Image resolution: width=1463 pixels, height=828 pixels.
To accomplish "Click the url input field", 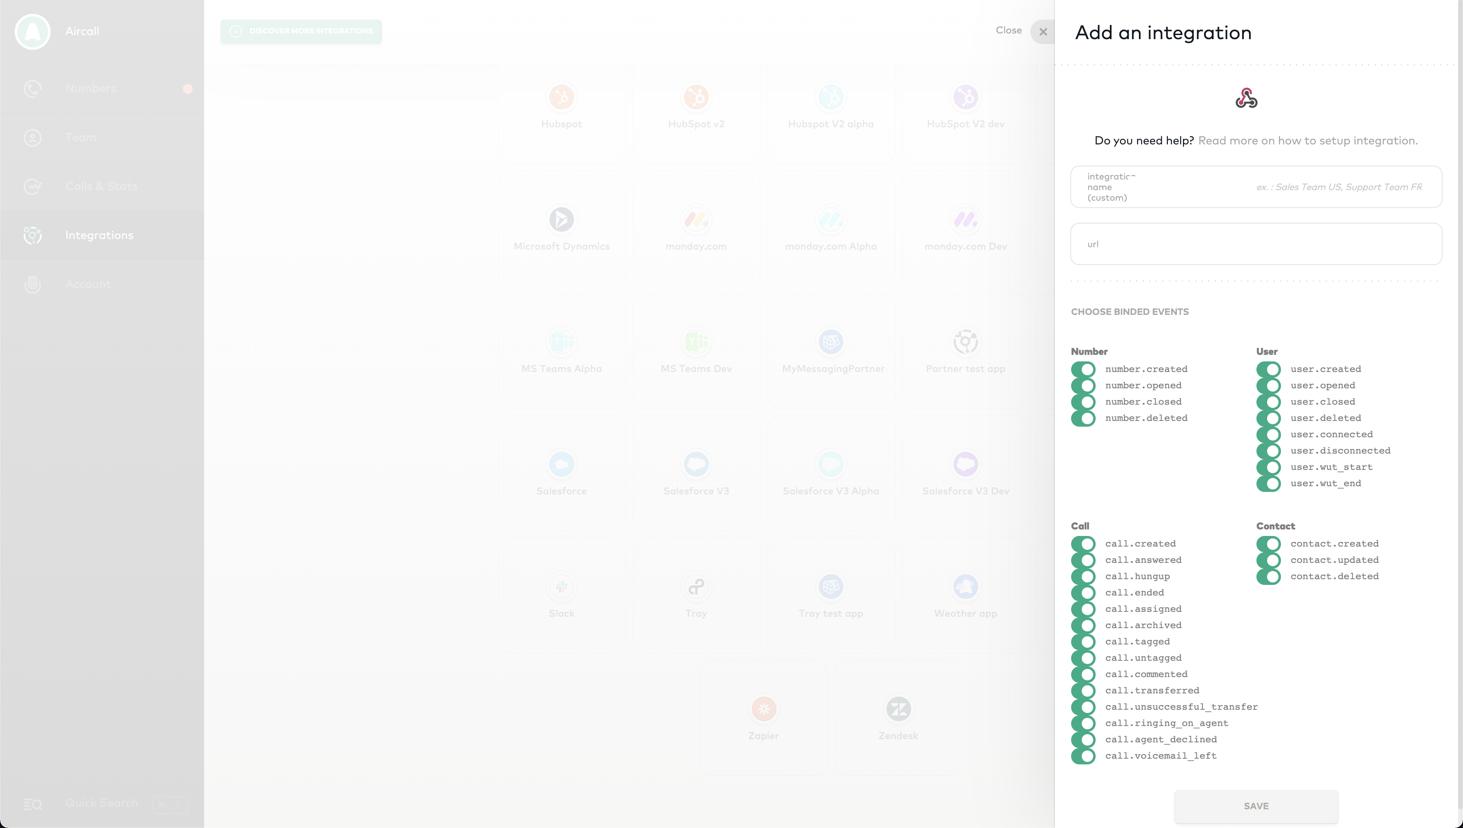I will click(1255, 244).
